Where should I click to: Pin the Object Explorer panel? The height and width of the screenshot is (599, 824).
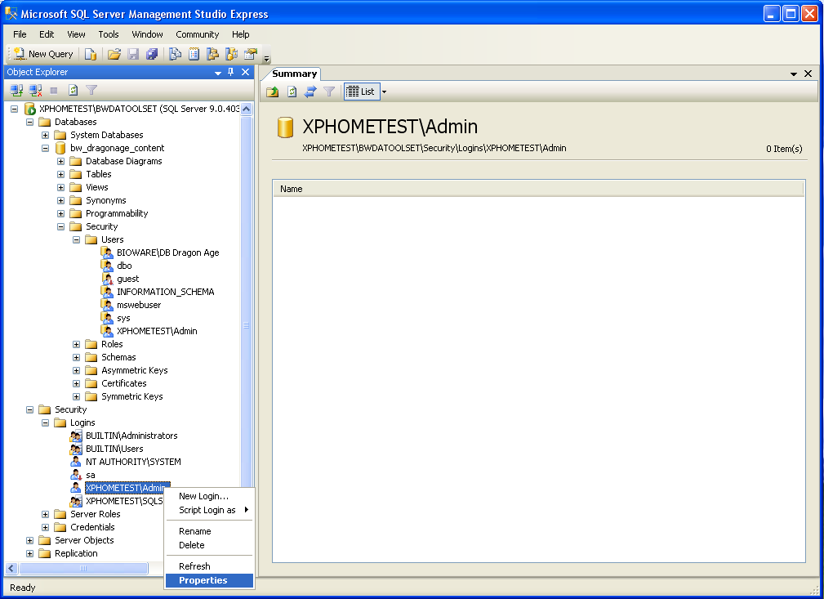click(231, 72)
